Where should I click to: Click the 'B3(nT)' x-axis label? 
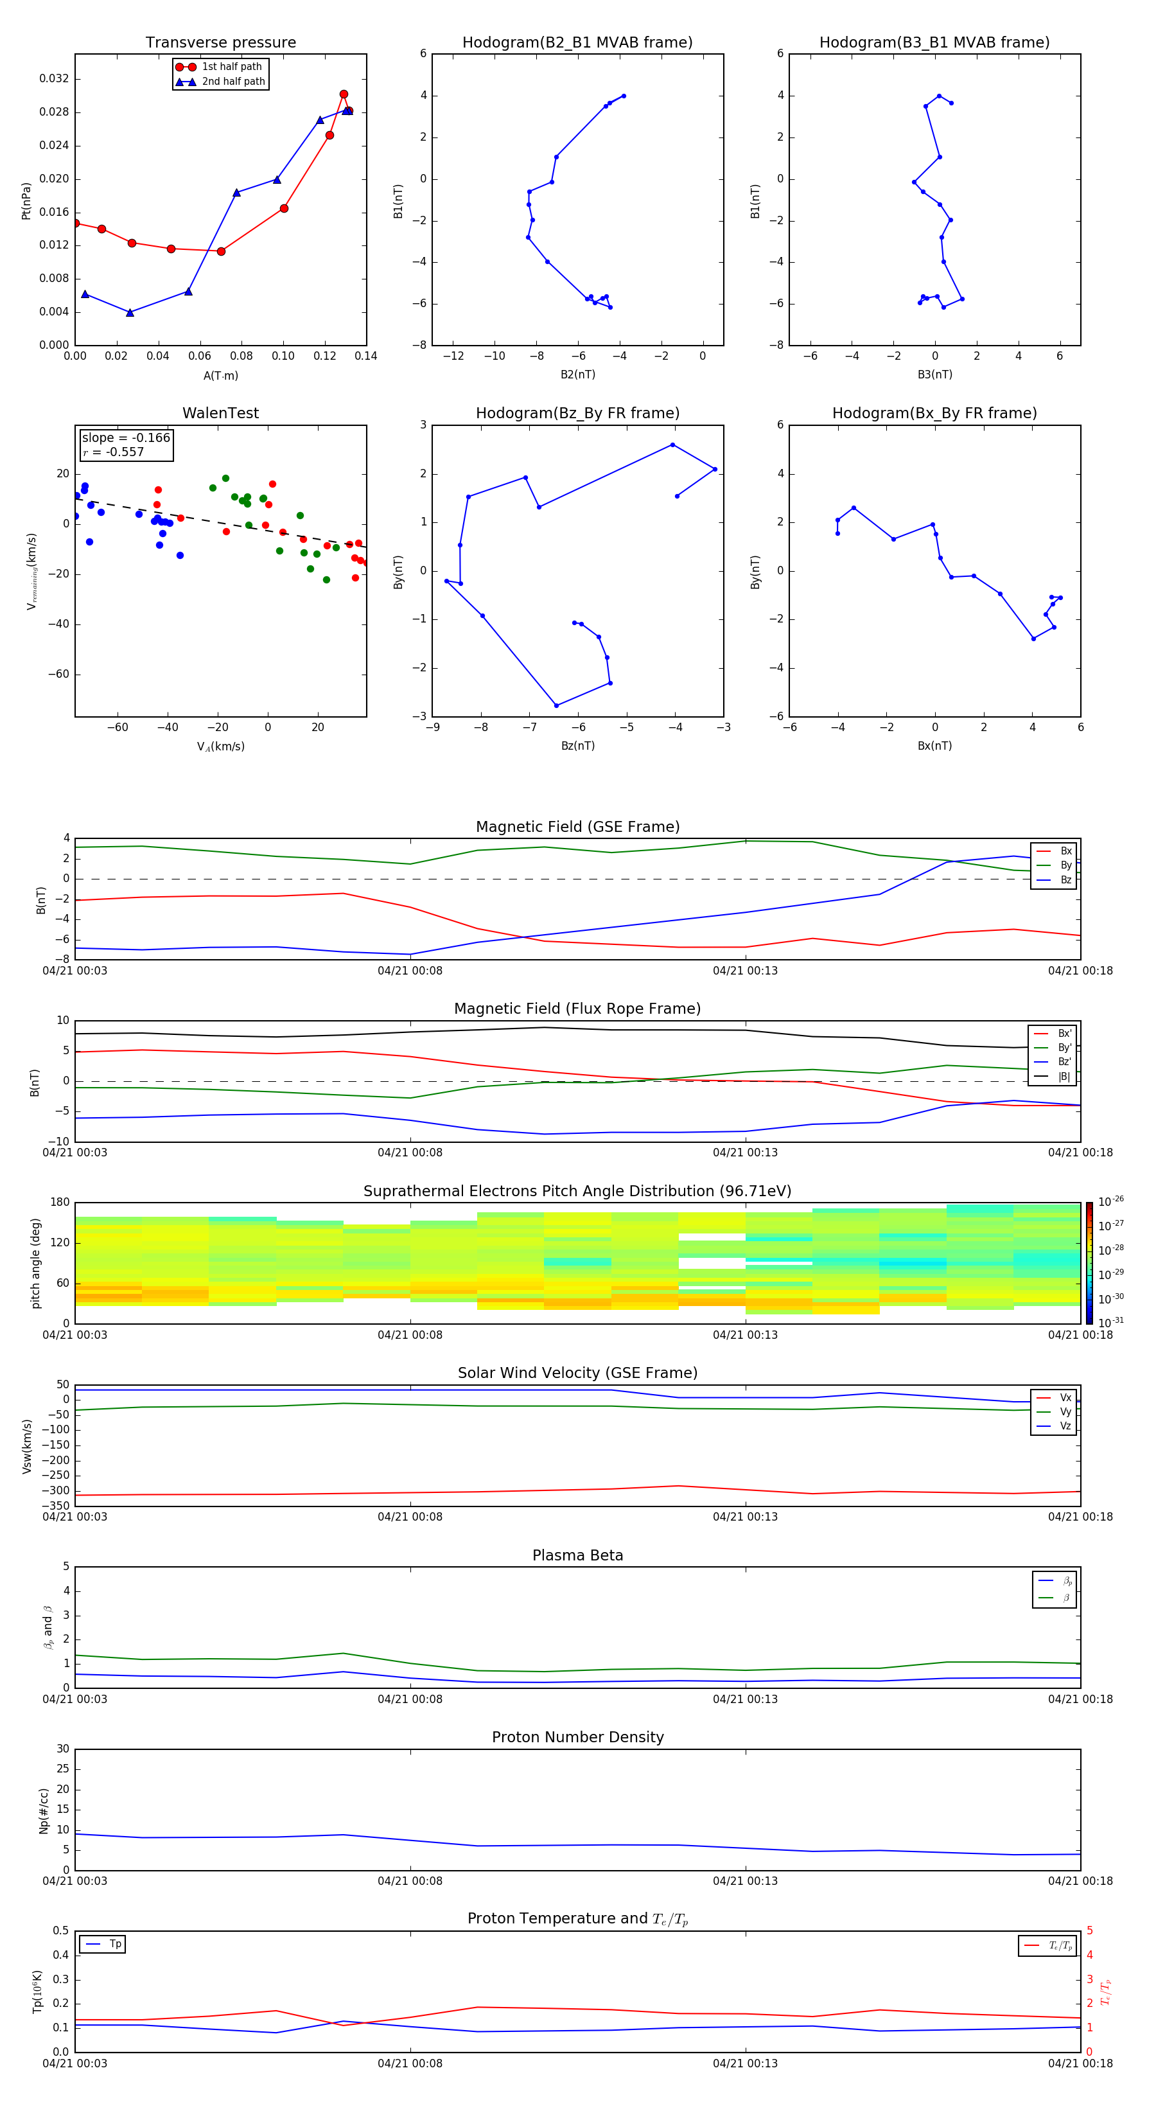[x=934, y=375]
